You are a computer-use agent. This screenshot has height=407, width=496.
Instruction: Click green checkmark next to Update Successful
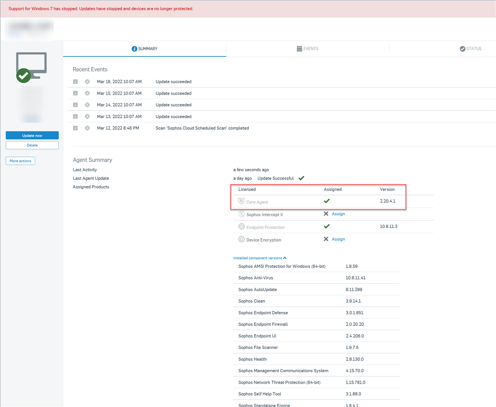coord(301,178)
